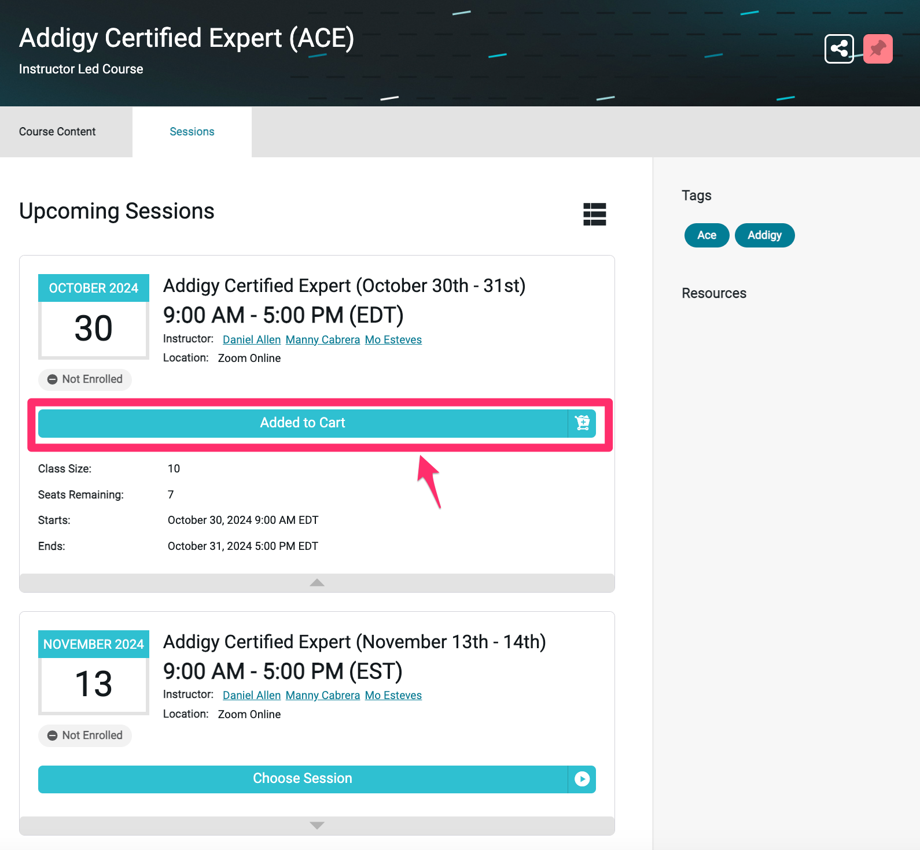The height and width of the screenshot is (850, 920).
Task: Open Mo Esteves link in October session
Action: (393, 340)
